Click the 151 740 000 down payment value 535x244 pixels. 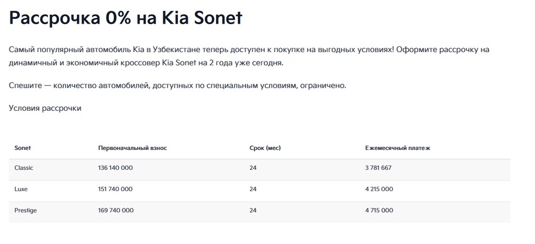(115, 189)
